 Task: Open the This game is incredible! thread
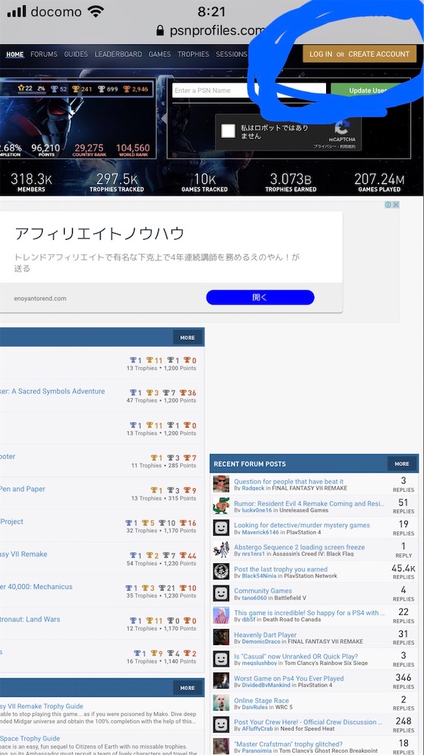pos(309,613)
